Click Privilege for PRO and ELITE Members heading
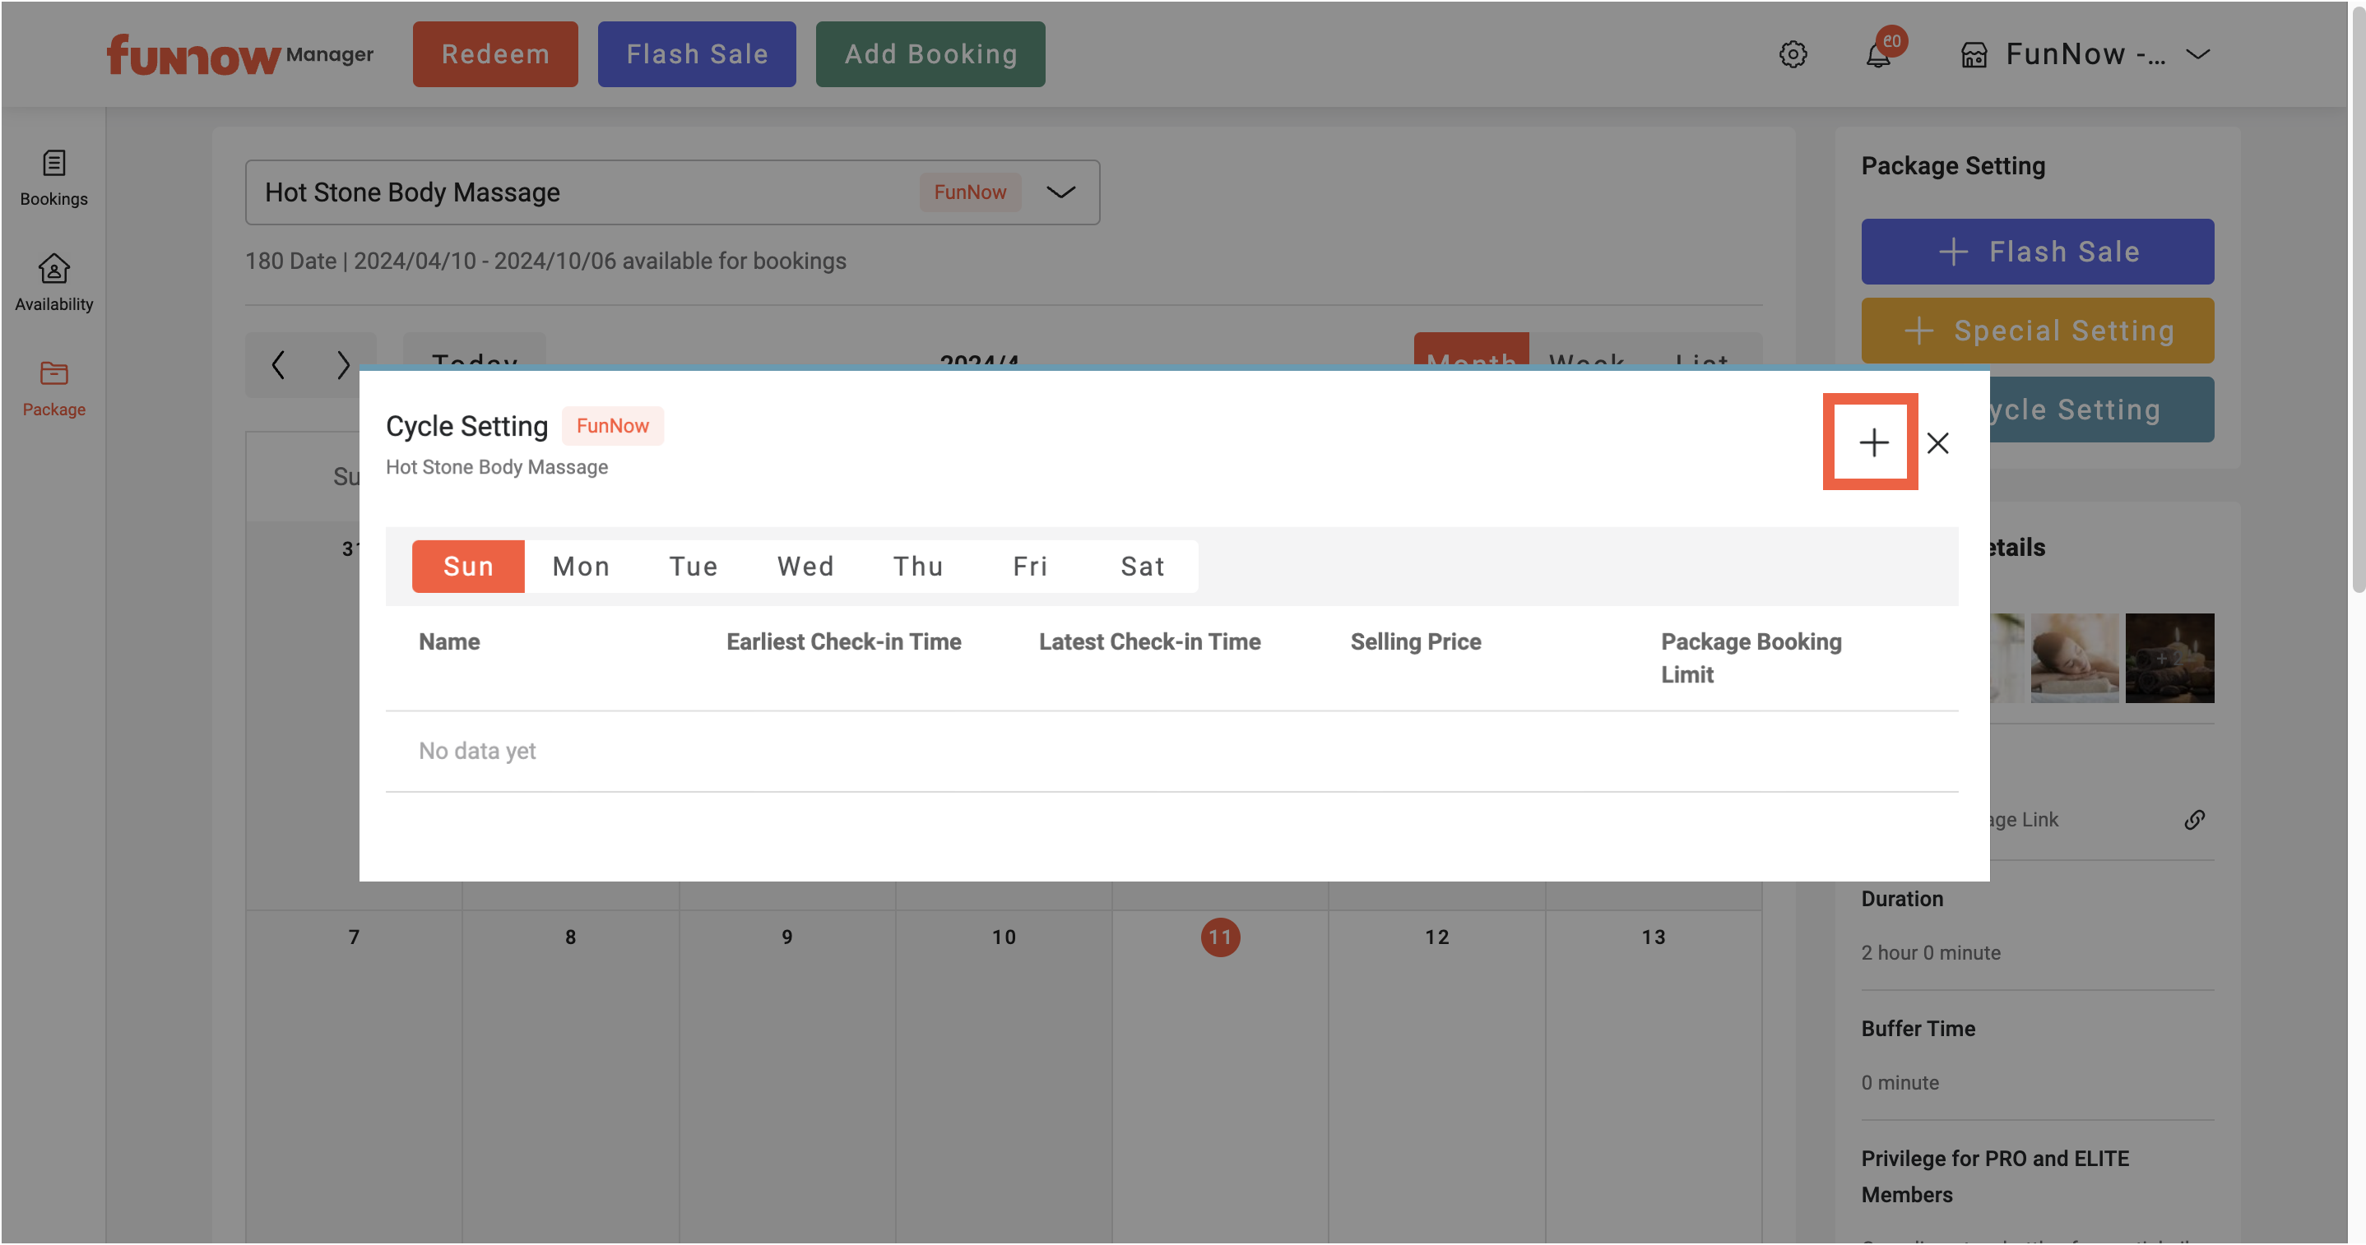 (1995, 1177)
